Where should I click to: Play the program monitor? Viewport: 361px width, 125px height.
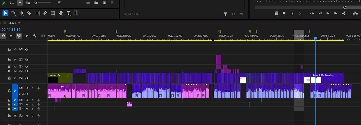tap(328, 13)
